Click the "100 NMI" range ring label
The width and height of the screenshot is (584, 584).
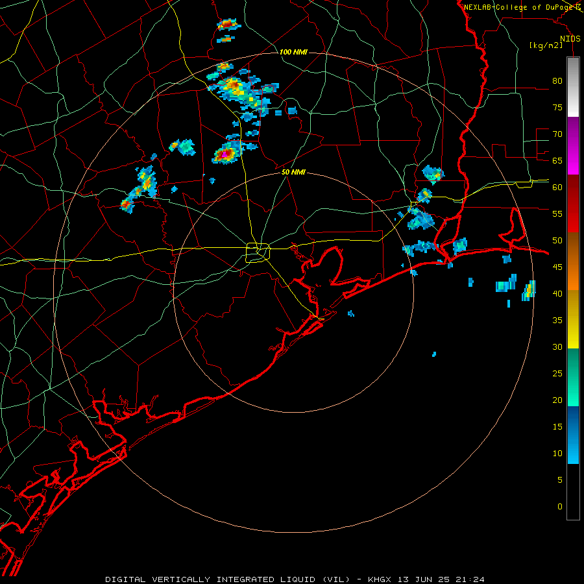pos(293,52)
